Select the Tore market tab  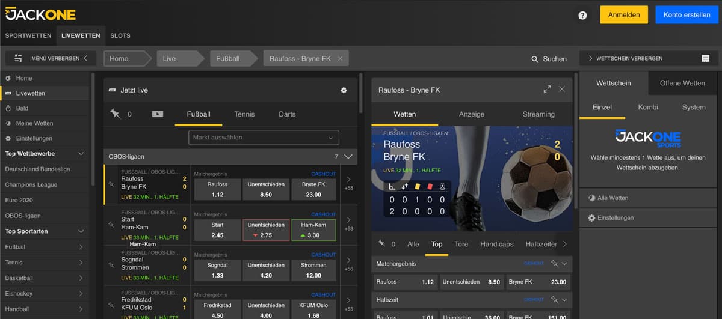point(461,244)
